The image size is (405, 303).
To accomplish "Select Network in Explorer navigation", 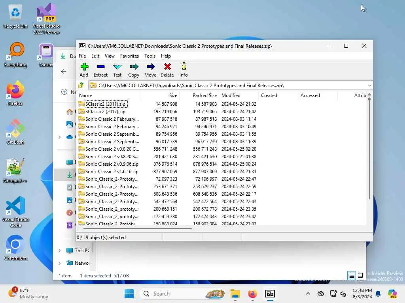I will pyautogui.click(x=78, y=263).
